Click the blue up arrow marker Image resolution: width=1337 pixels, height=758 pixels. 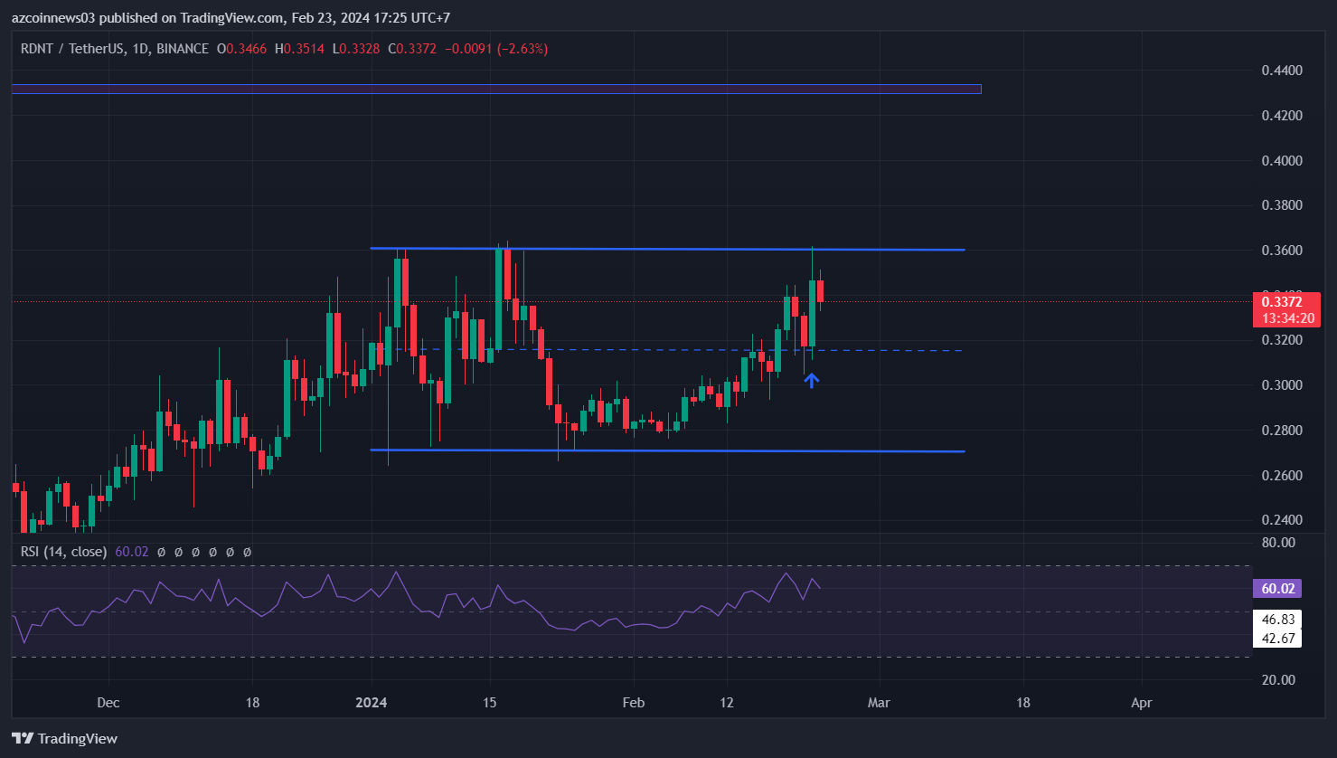tap(812, 381)
